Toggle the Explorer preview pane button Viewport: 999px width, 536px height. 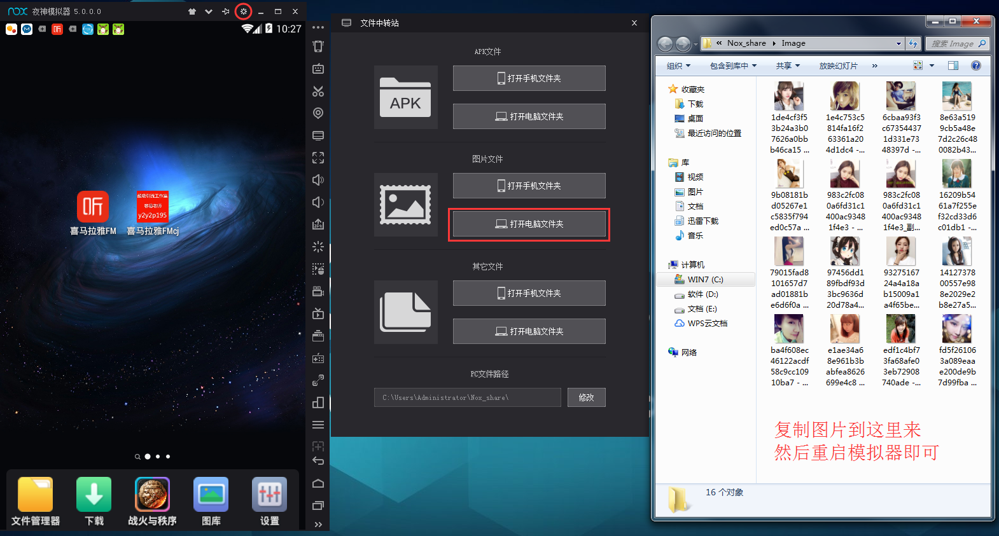[953, 65]
